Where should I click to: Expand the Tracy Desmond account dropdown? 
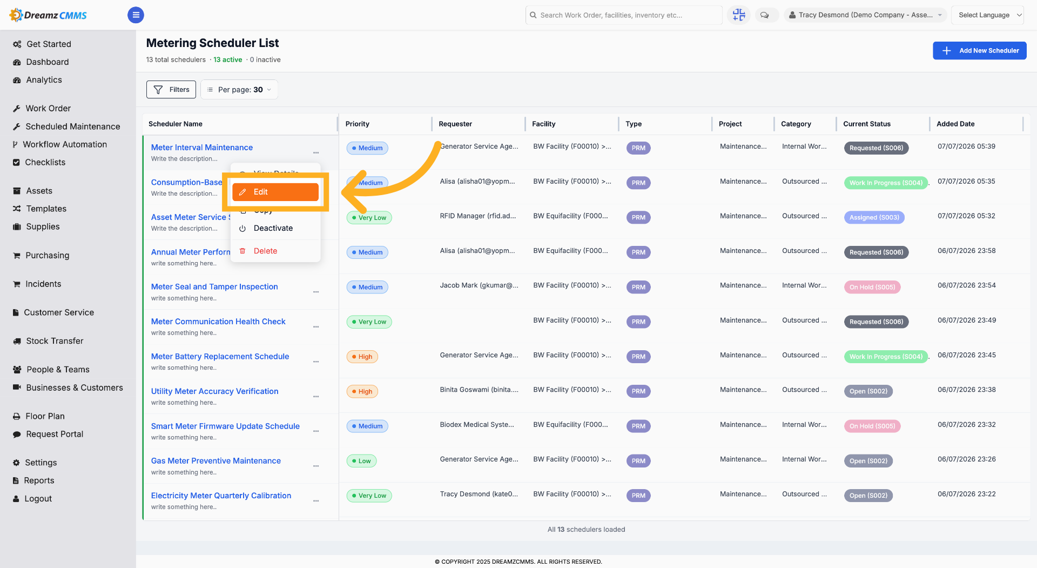click(x=865, y=15)
